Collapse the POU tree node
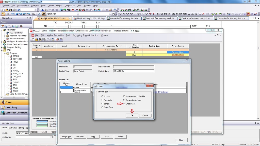 tap(2, 50)
